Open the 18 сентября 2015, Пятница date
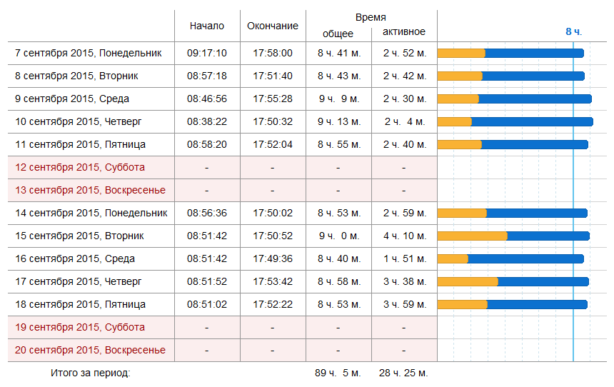614x387 pixels. click(81, 304)
